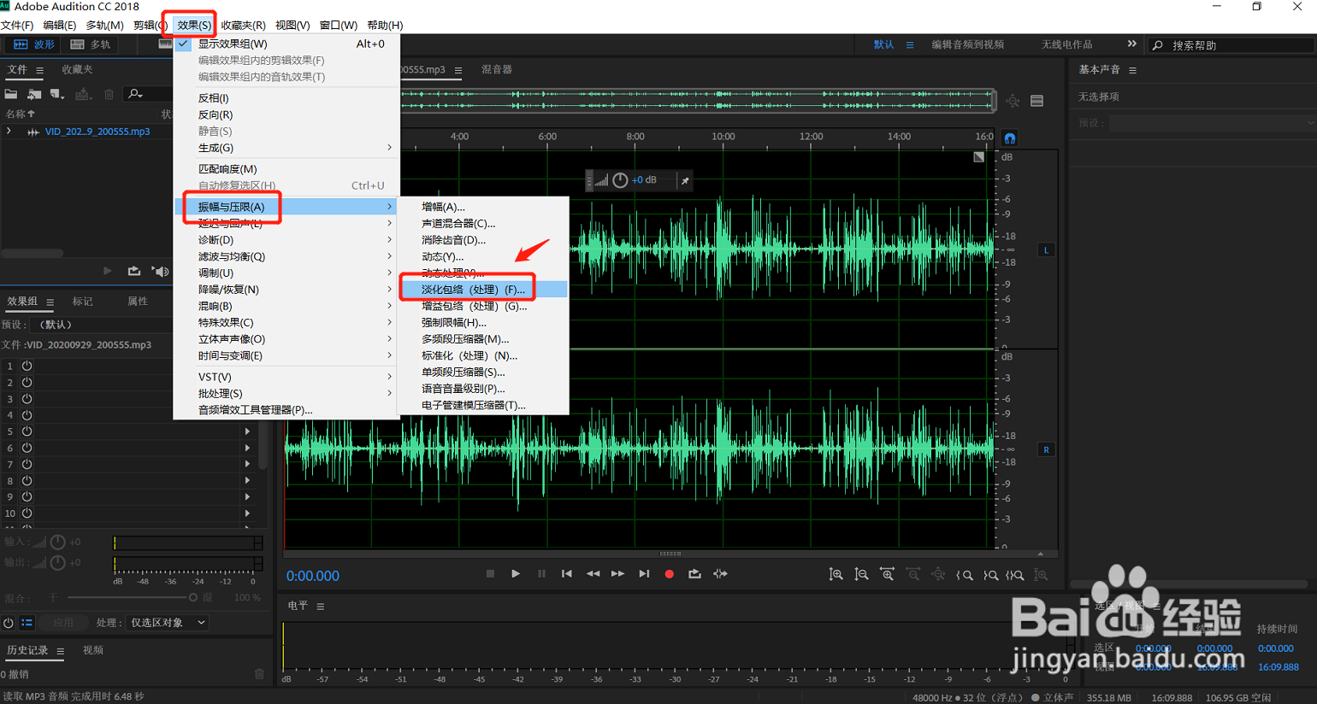
Task: Move playhead to next marker
Action: click(x=644, y=574)
